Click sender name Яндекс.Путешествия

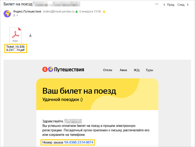point(27,12)
